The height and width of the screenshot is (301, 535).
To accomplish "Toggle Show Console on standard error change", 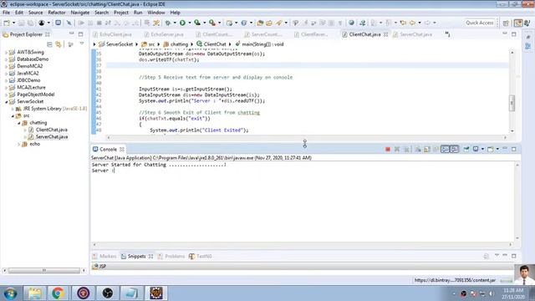I will point(454,149).
